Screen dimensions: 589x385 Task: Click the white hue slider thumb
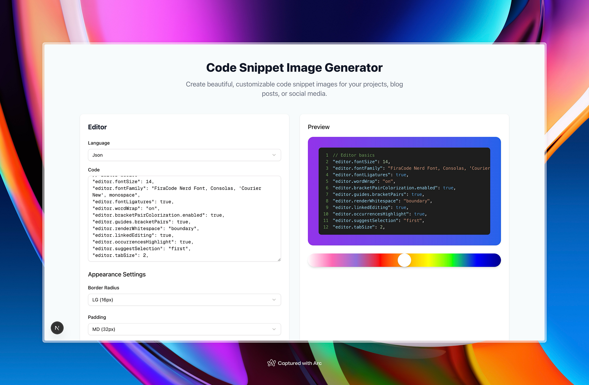coord(404,260)
